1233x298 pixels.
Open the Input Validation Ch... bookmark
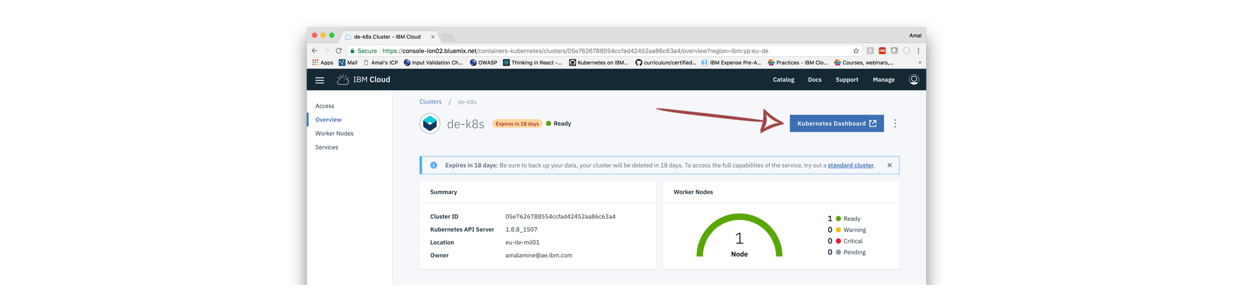pos(433,63)
